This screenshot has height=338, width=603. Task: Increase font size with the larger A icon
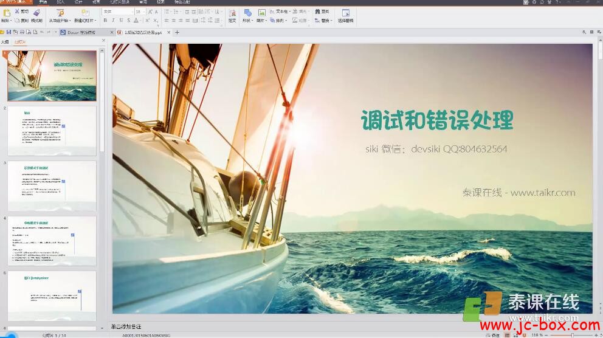(150, 12)
